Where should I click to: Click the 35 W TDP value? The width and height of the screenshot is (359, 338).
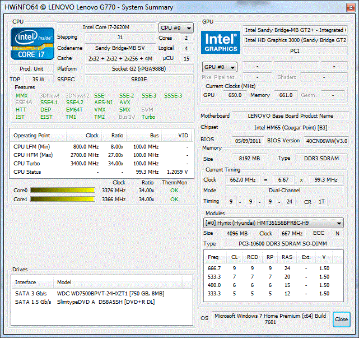point(38,79)
